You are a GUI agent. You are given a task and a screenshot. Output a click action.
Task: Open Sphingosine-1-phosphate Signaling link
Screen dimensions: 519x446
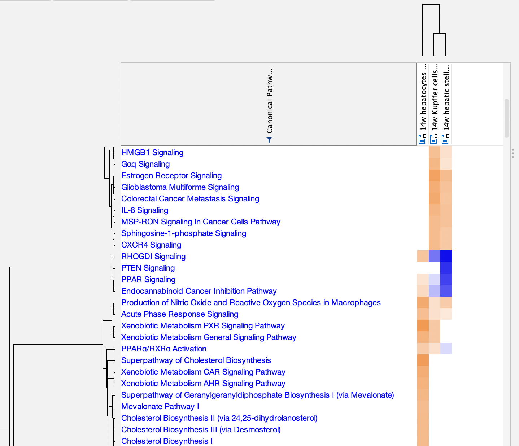click(184, 233)
